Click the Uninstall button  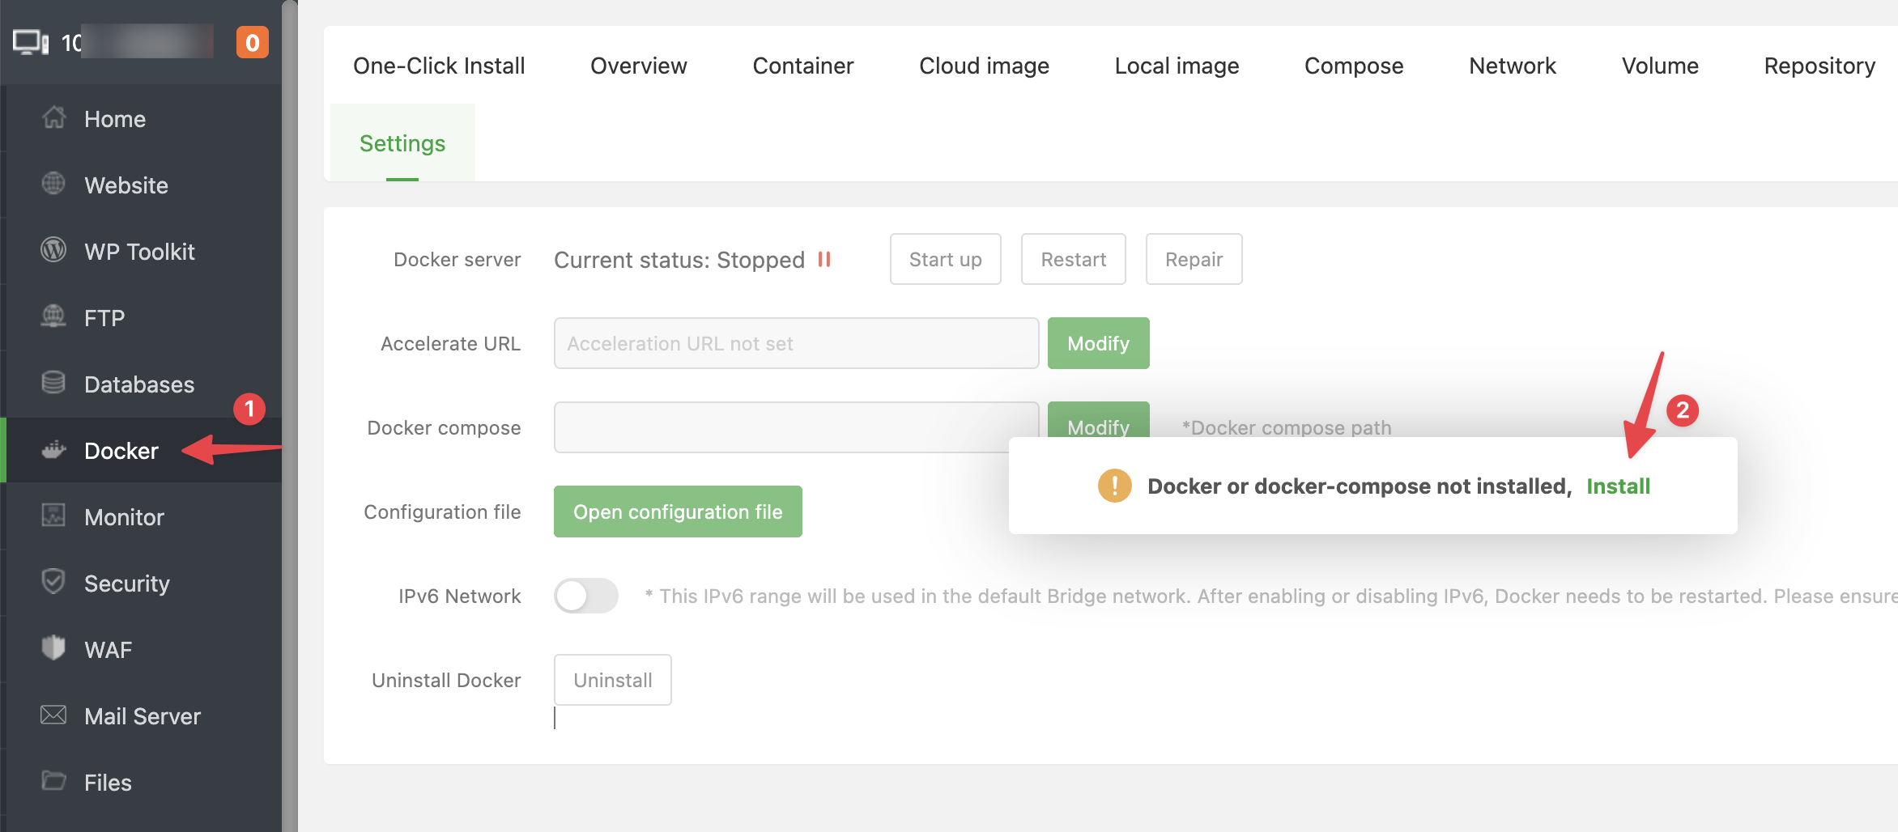point(613,680)
